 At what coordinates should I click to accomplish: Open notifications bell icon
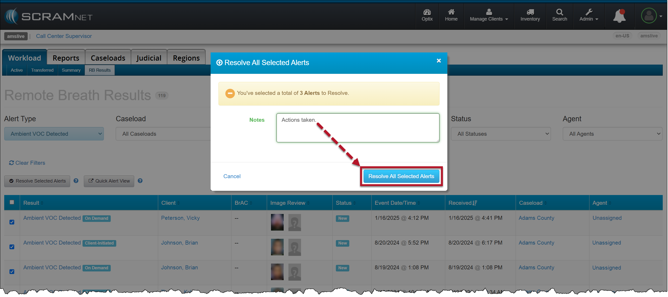point(619,16)
